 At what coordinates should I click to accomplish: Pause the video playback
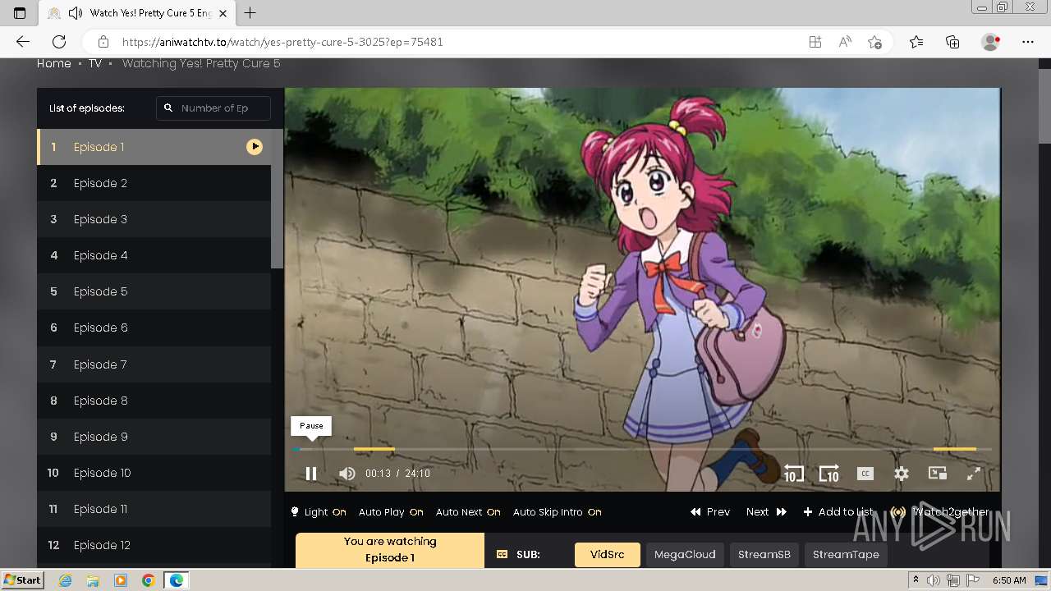311,474
